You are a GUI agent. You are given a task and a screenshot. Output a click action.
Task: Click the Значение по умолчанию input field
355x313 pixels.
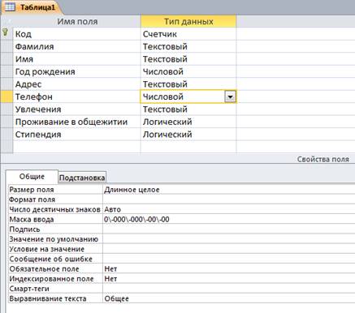(x=229, y=239)
